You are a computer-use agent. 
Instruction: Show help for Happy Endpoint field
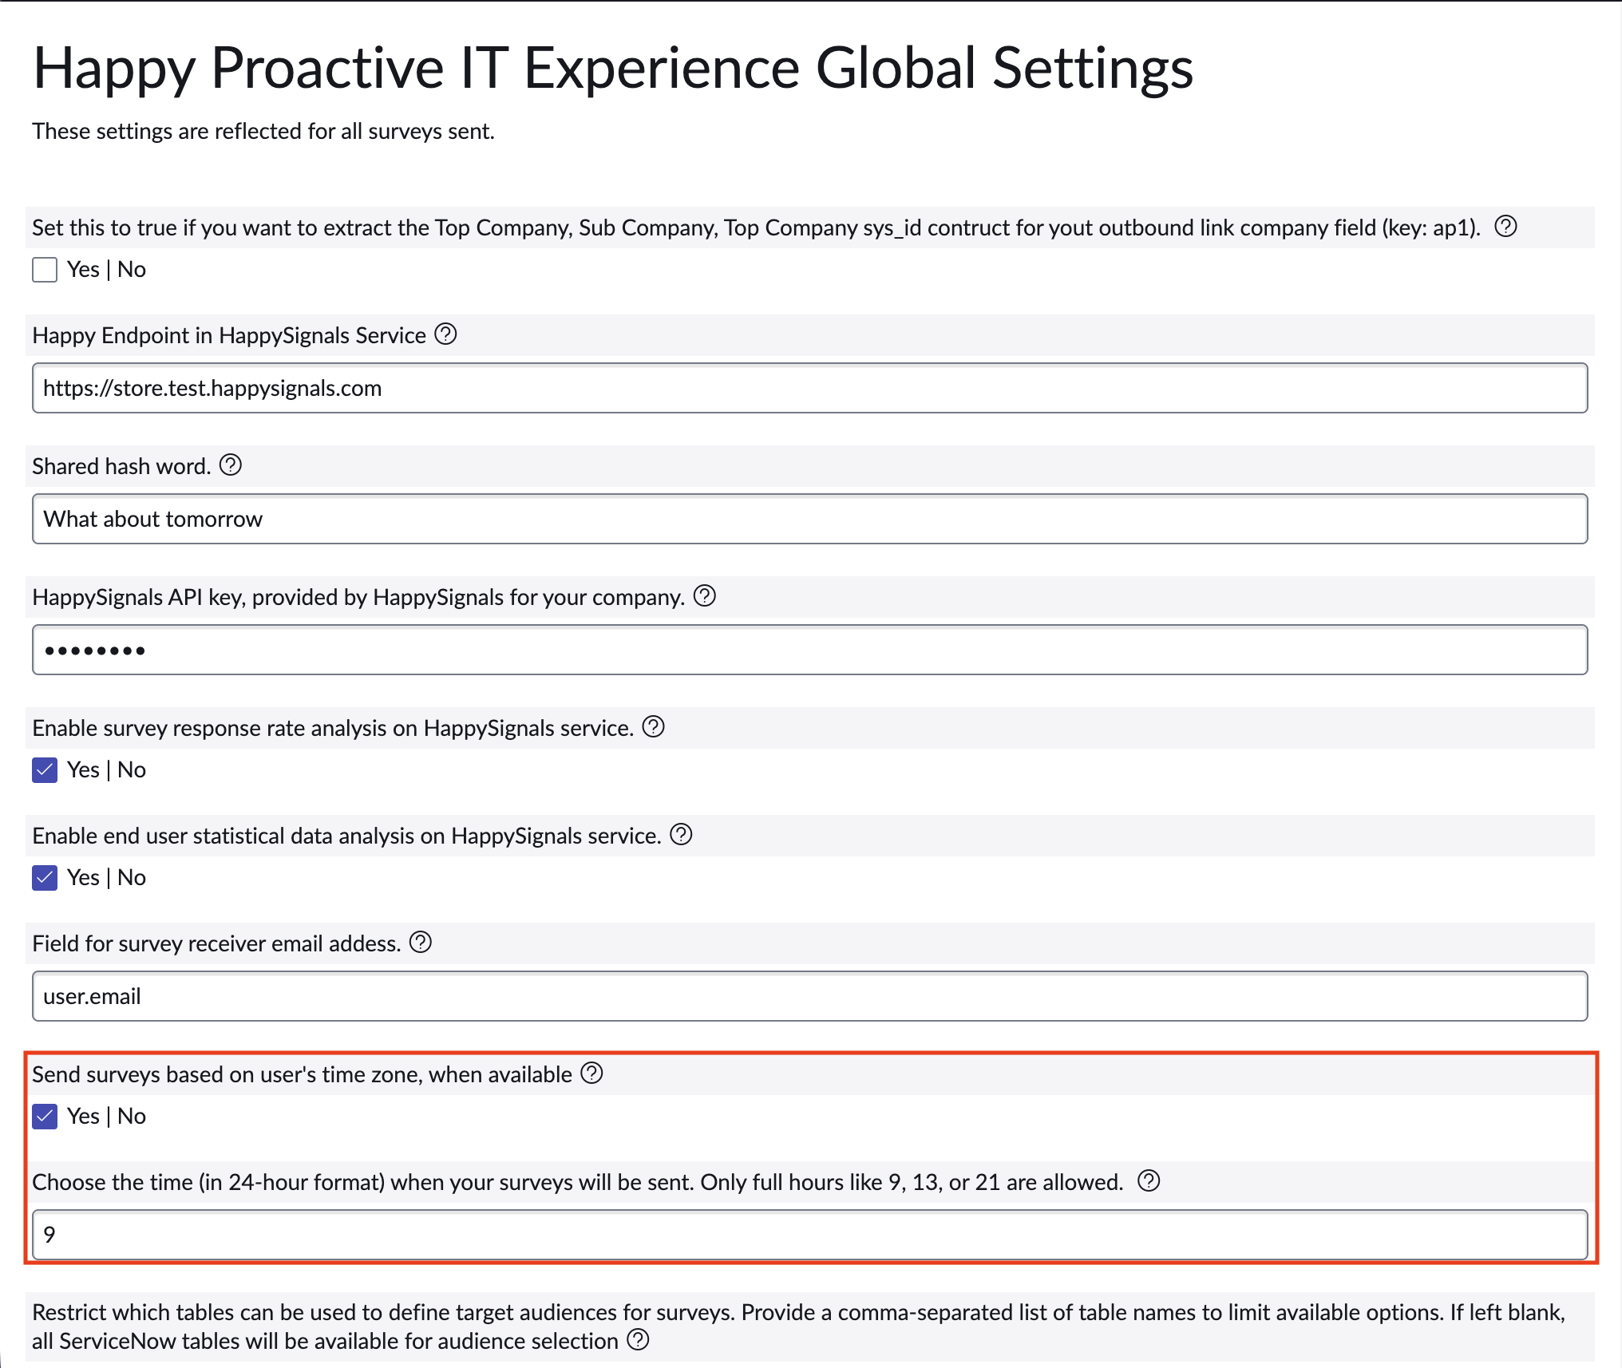tap(445, 334)
